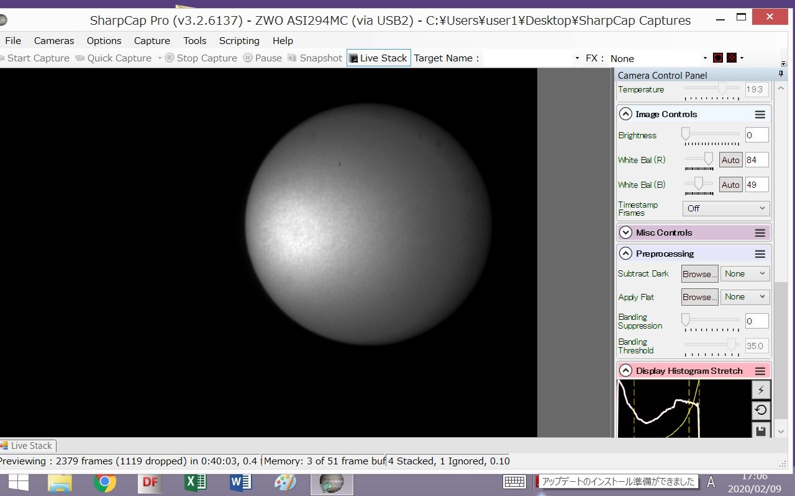Pin the Camera Control Panel

tap(781, 75)
